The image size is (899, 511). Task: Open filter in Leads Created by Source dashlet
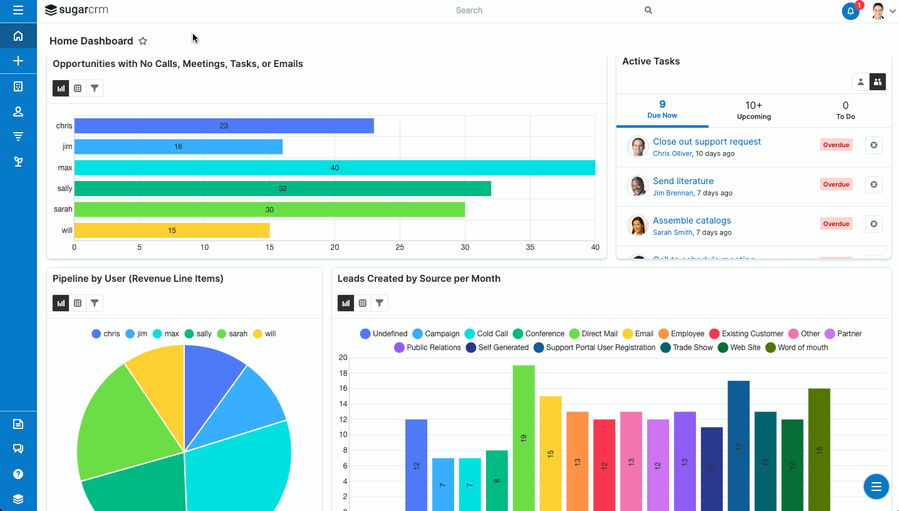[380, 303]
